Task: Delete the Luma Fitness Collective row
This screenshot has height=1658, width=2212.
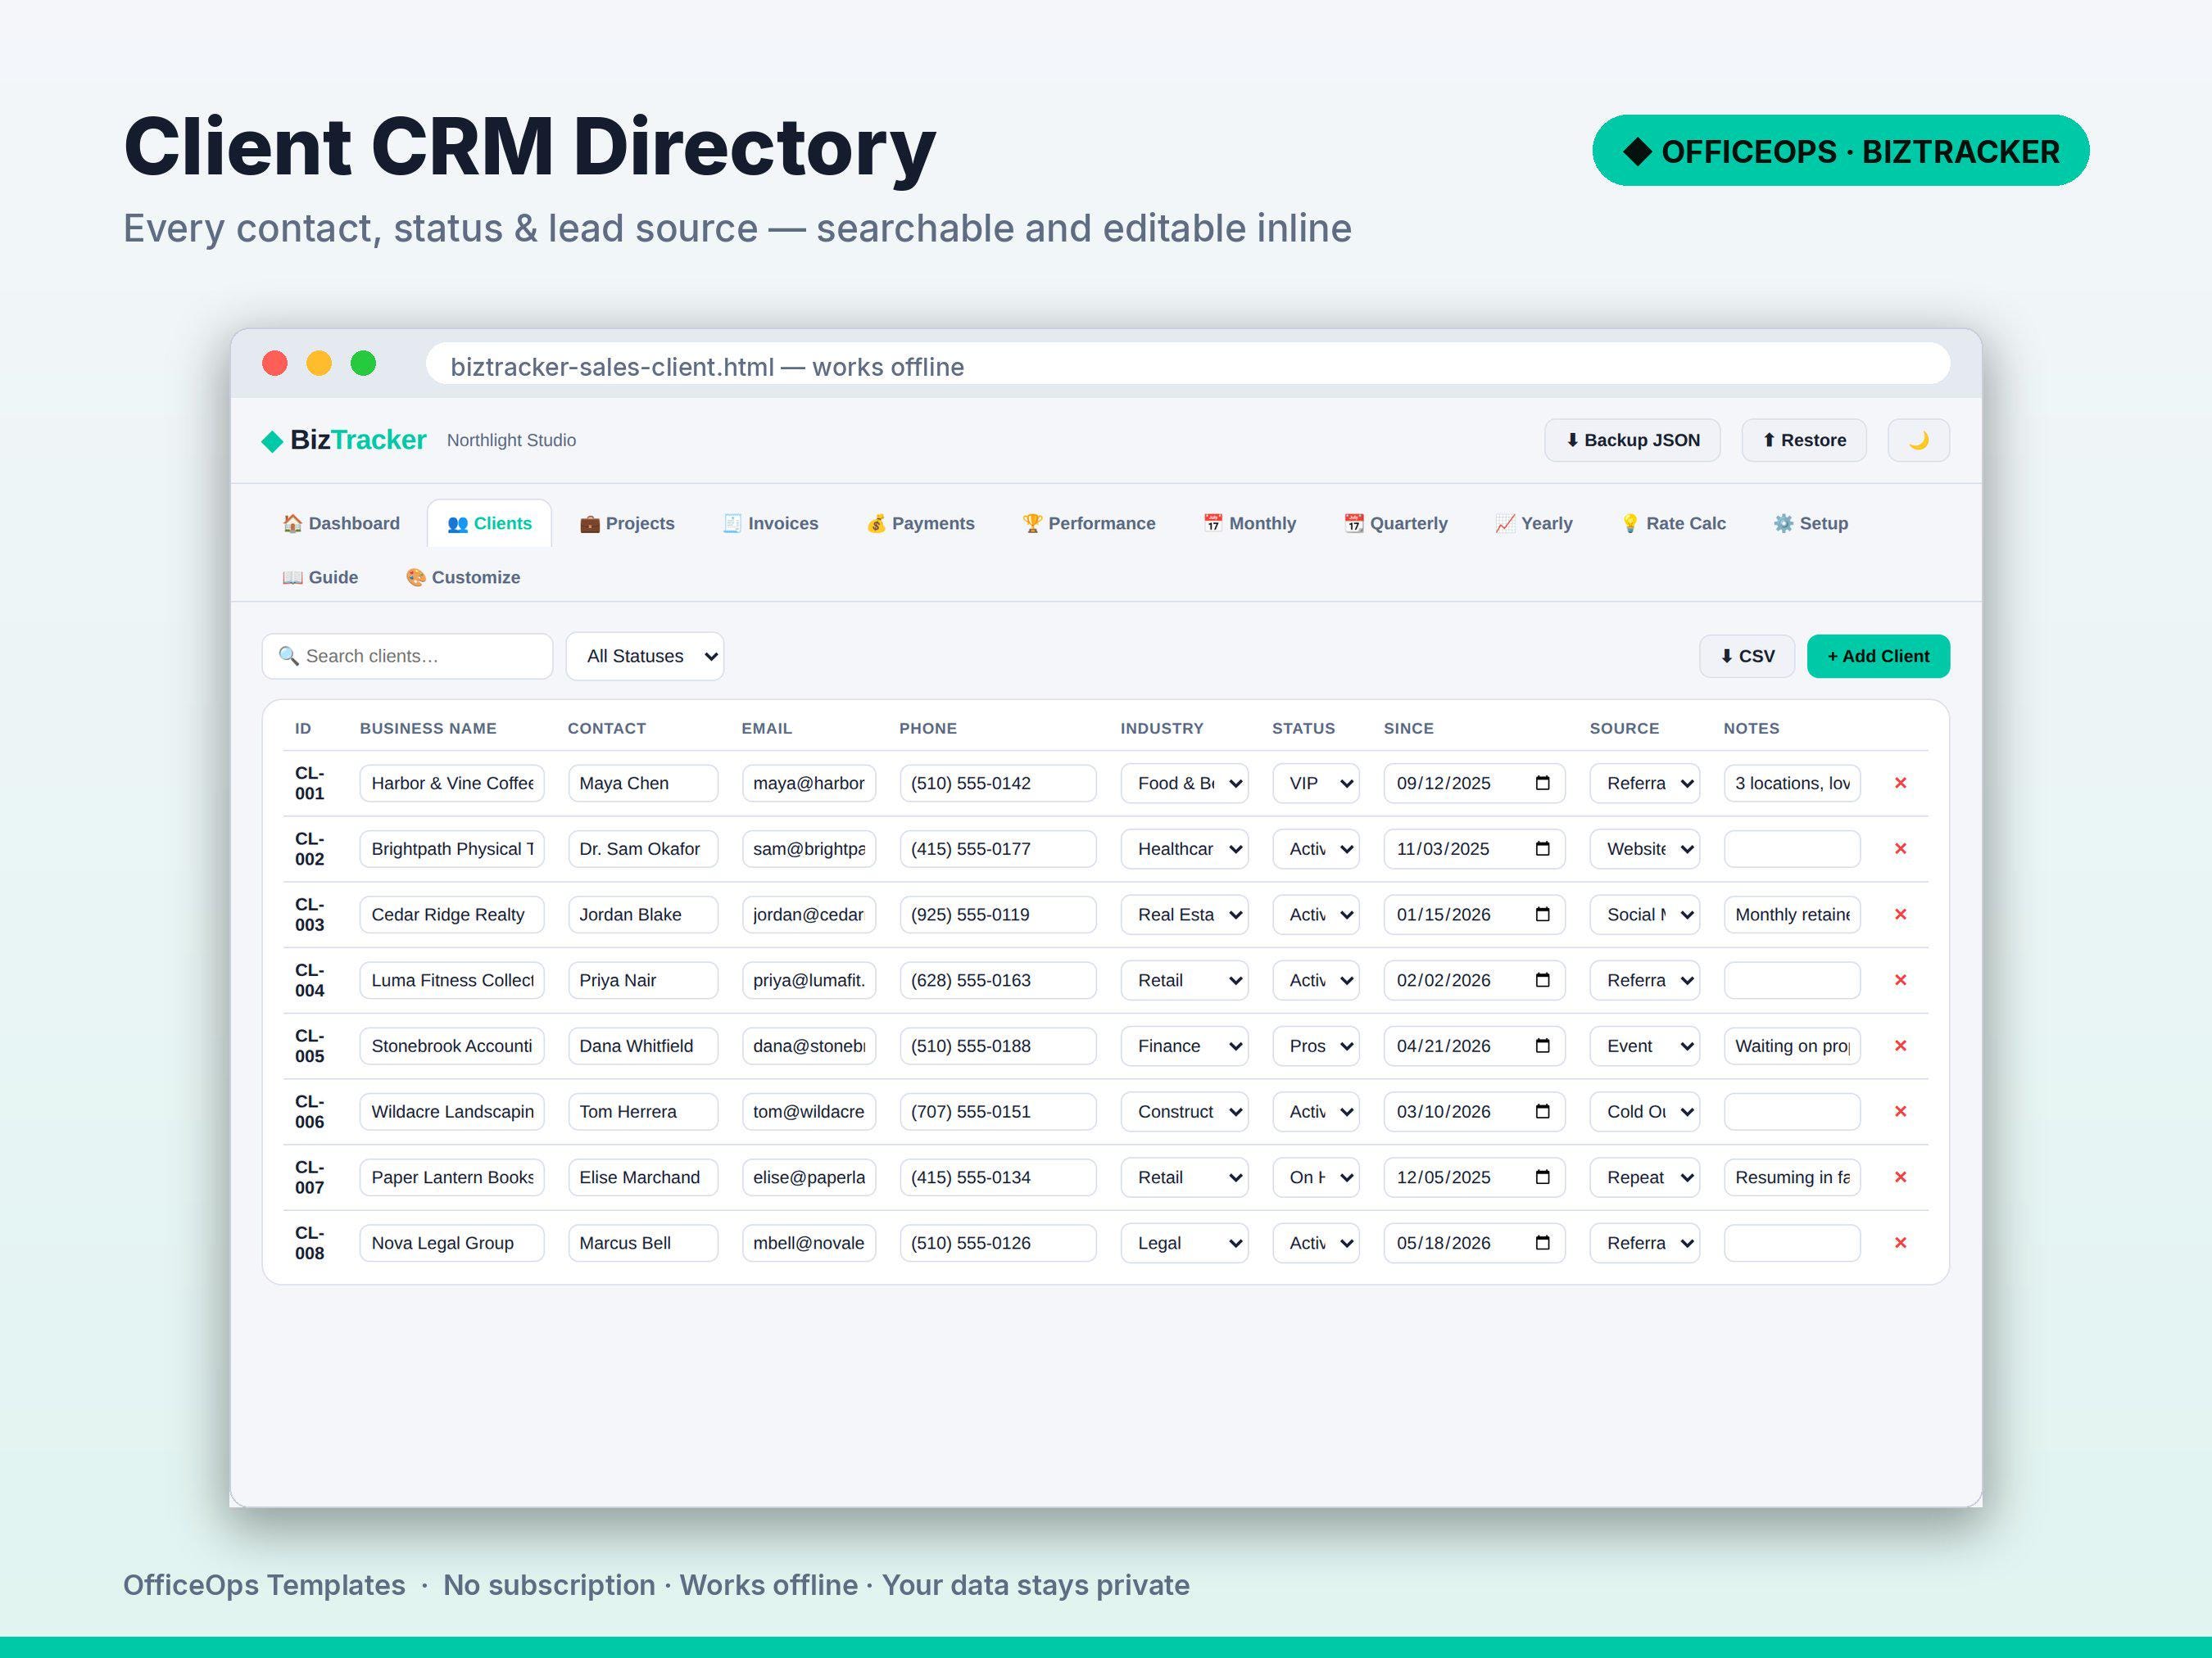Action: click(x=1900, y=980)
